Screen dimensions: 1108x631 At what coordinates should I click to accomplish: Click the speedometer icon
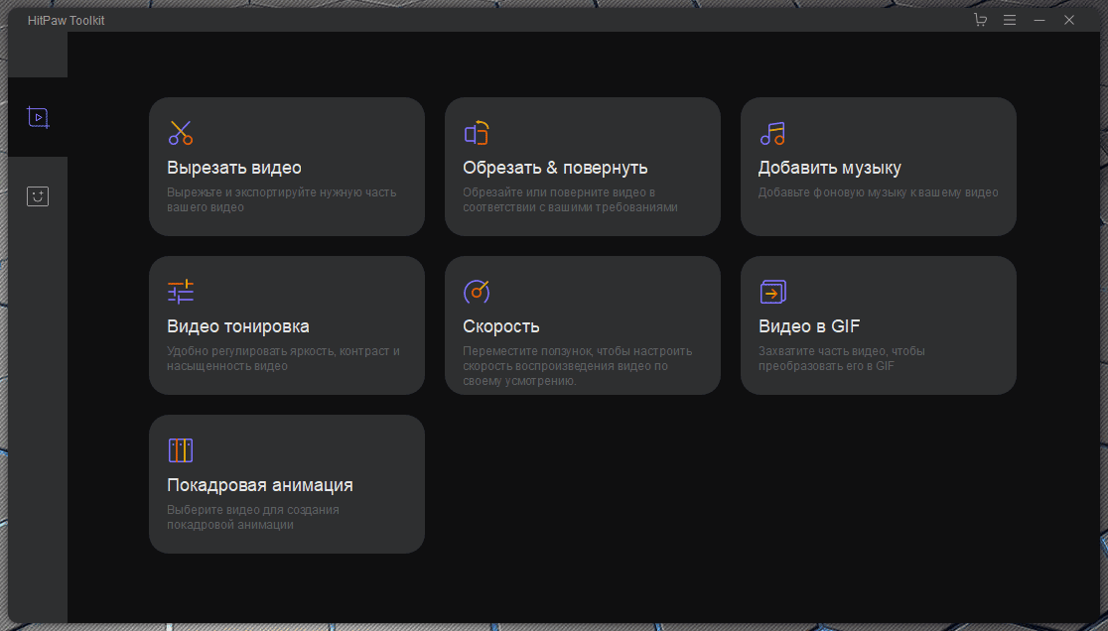pos(477,292)
